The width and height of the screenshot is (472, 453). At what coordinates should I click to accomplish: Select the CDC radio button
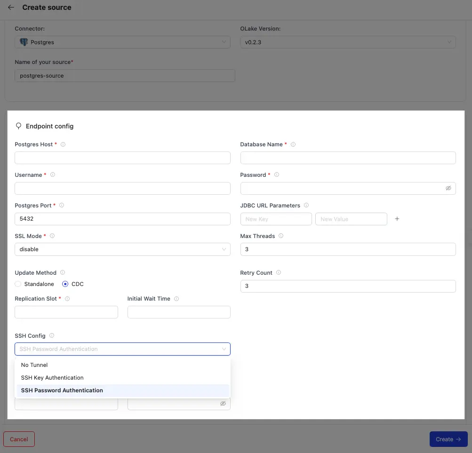coord(65,284)
